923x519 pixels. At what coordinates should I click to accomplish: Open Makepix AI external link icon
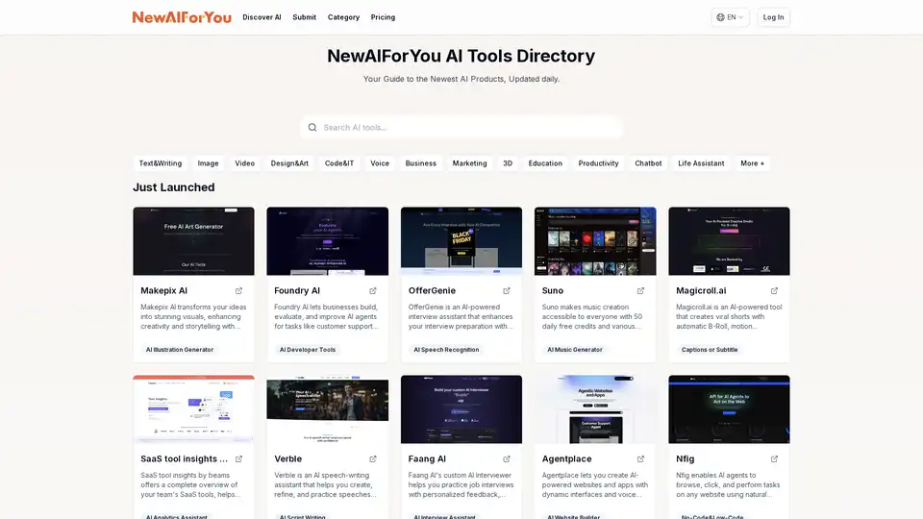pyautogui.click(x=239, y=290)
